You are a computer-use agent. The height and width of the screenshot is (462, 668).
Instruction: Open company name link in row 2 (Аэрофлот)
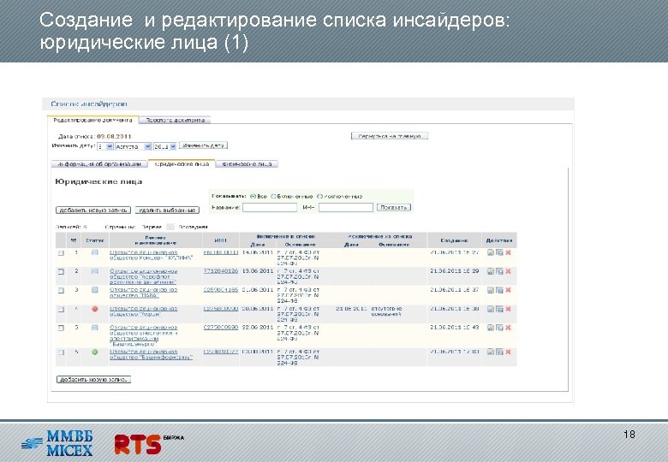pos(143,276)
